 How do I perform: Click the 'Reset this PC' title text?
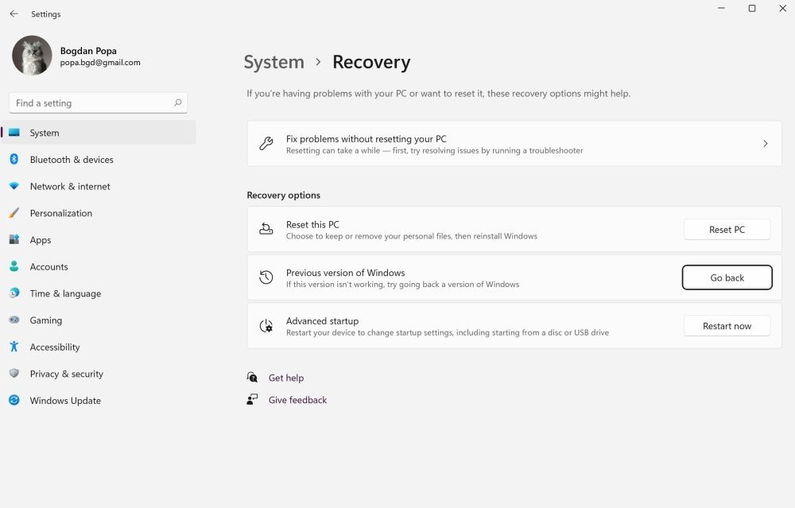click(312, 225)
